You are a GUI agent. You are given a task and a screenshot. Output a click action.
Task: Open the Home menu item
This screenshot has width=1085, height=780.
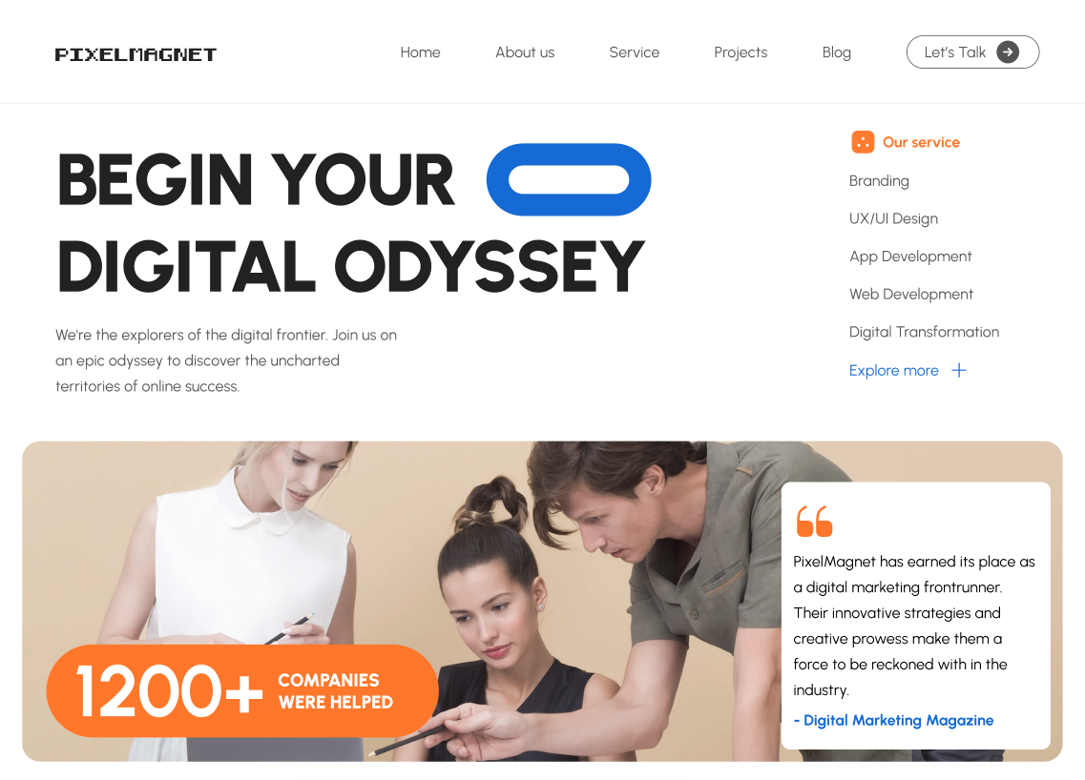(x=420, y=52)
